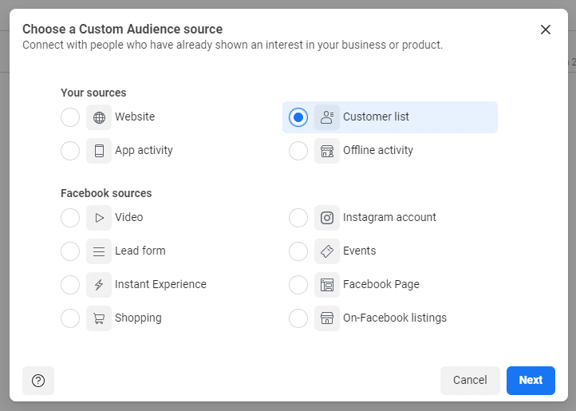This screenshot has width=576, height=411.
Task: Select the Instagram account radio button
Action: (298, 218)
